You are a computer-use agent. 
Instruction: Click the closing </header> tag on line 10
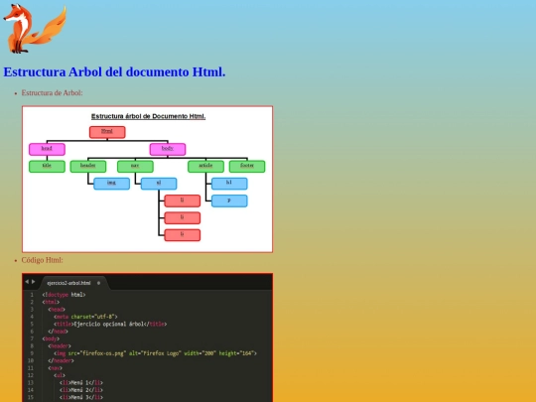point(61,361)
